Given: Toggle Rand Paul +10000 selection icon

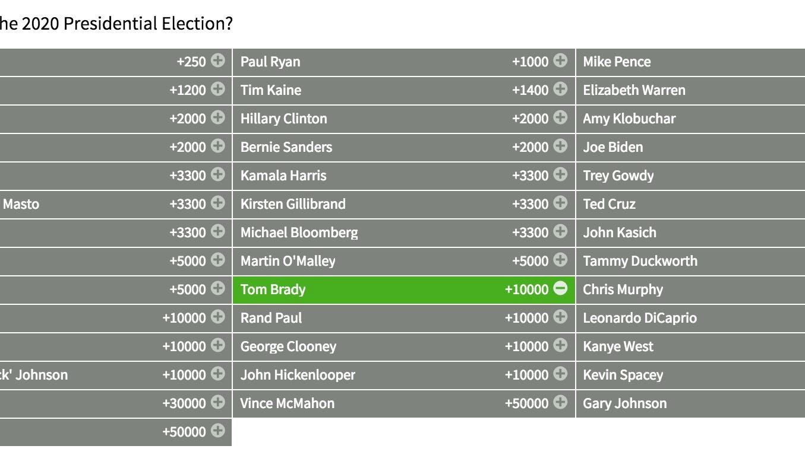Looking at the screenshot, I should tap(560, 317).
